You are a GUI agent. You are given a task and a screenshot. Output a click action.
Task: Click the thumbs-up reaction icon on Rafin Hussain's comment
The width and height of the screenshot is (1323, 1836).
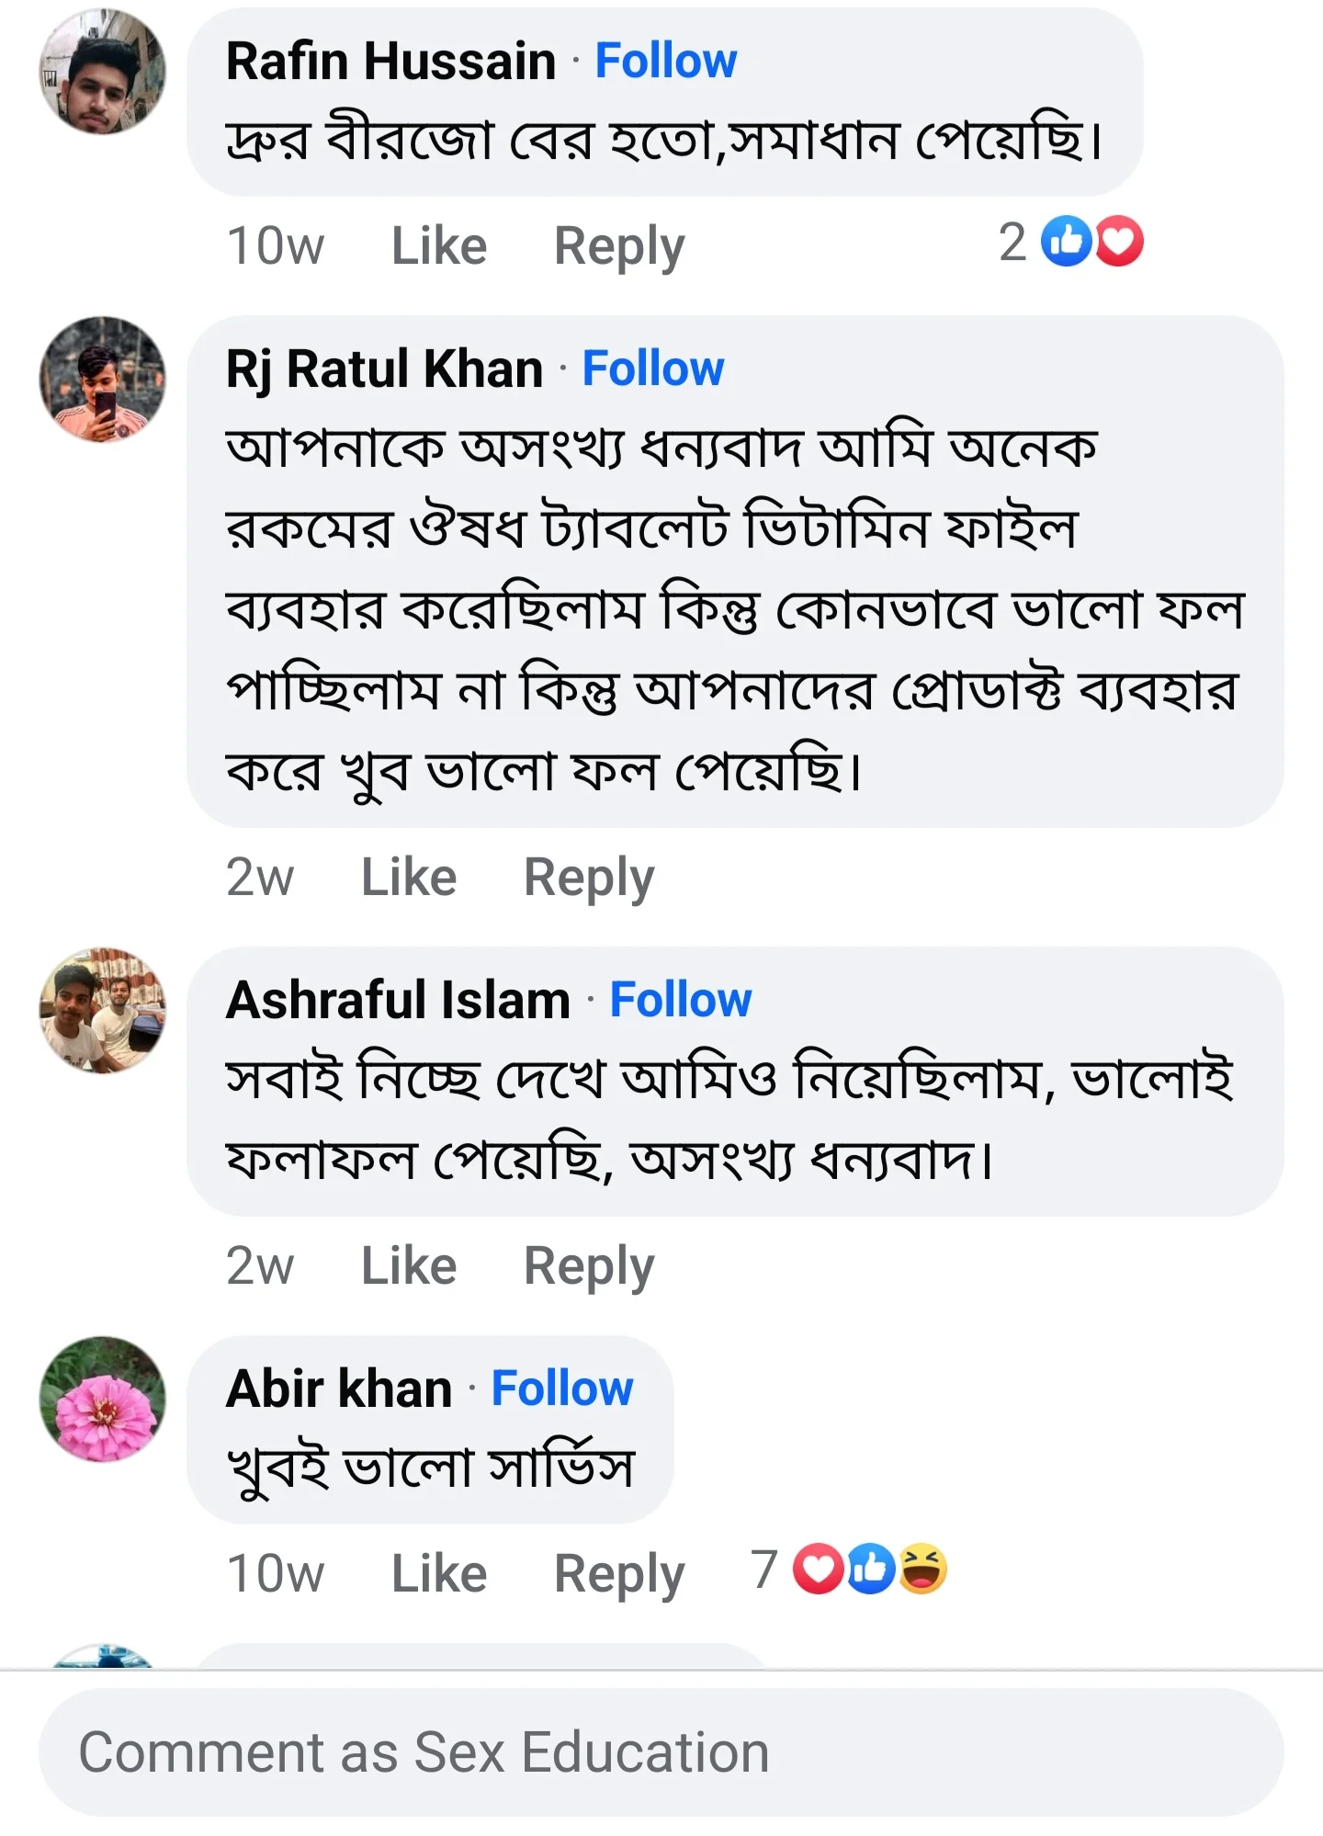tap(1066, 244)
